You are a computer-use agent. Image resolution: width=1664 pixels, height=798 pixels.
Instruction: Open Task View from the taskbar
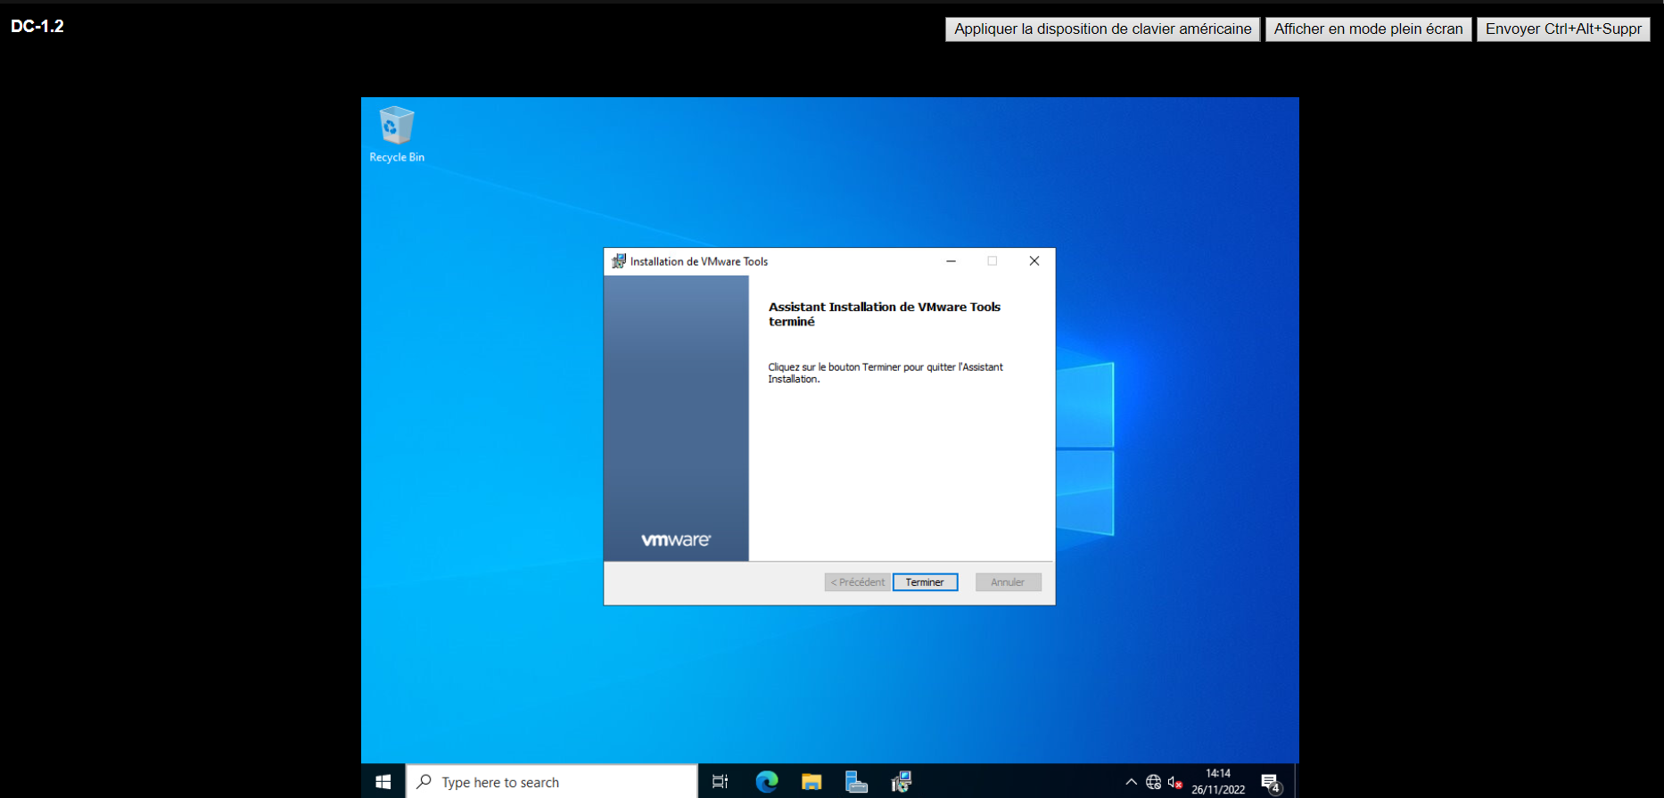[721, 782]
